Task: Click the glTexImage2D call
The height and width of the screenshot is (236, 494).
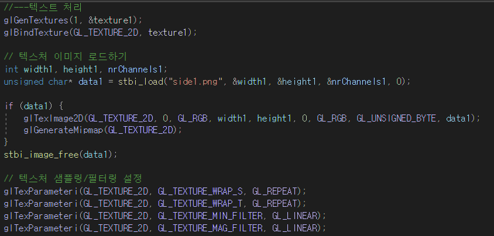Action: click(x=252, y=118)
